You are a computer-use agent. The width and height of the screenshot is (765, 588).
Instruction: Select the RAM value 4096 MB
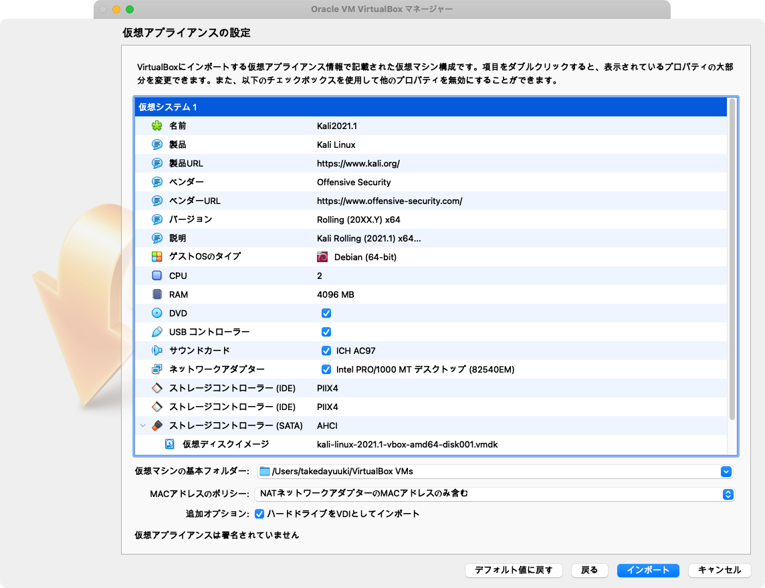tap(336, 294)
